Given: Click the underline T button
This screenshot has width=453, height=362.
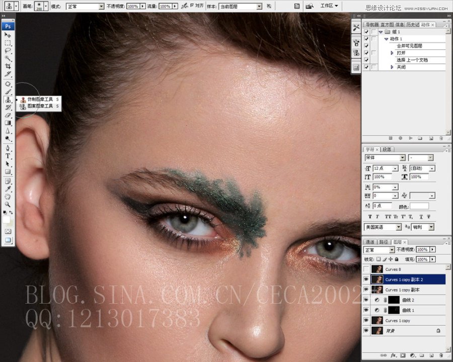Looking at the screenshot, I should (x=421, y=217).
